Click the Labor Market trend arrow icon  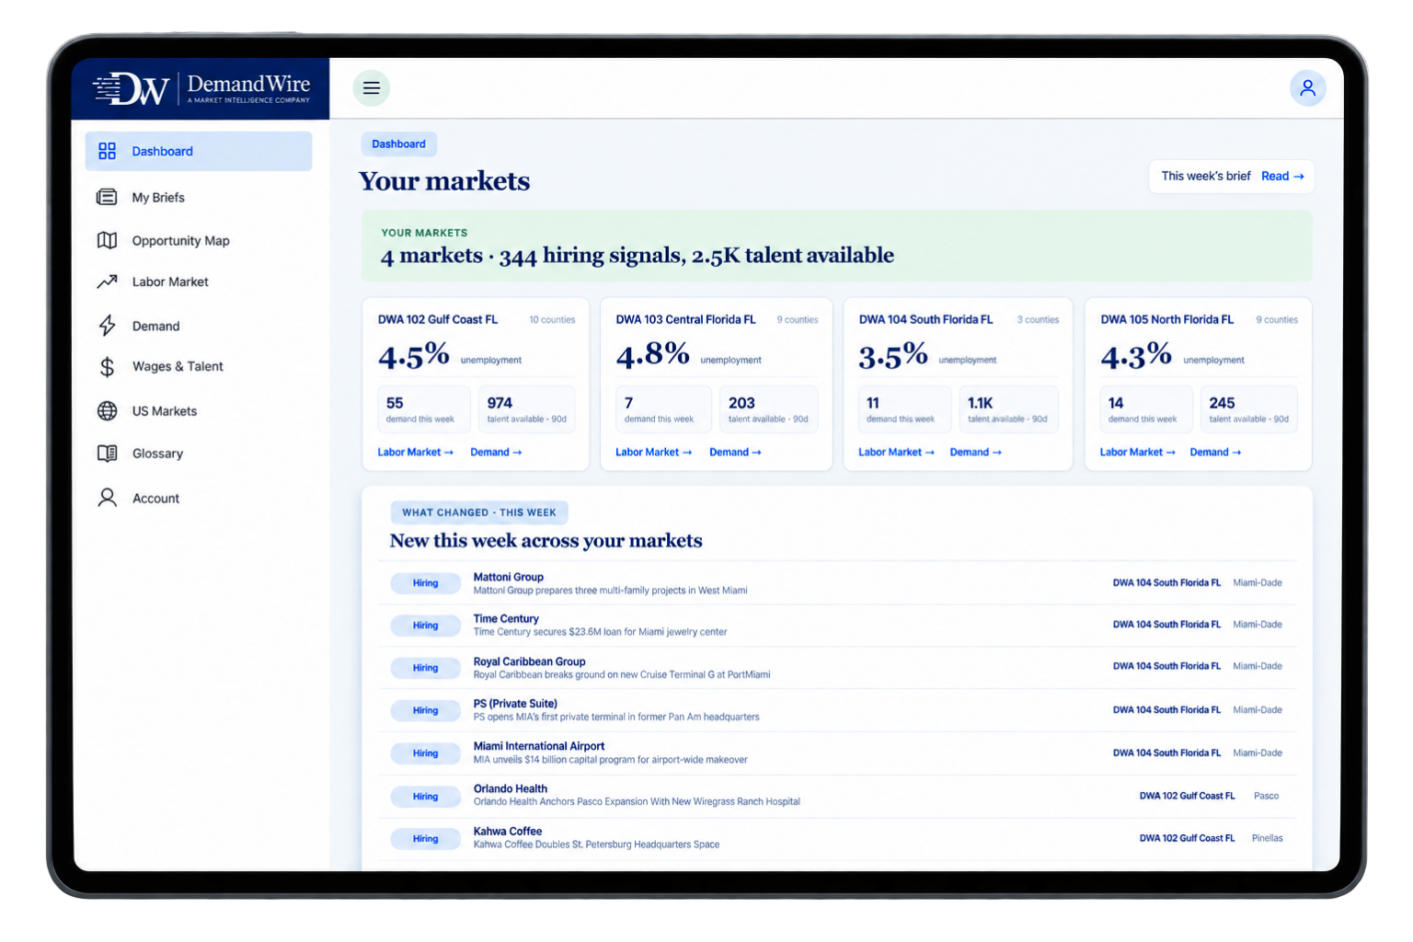point(108,281)
